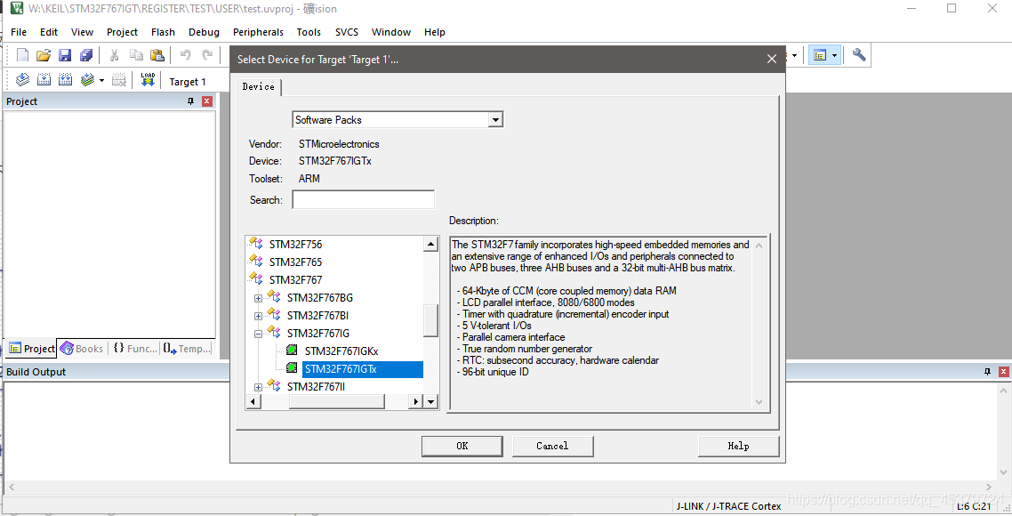1012x516 pixels.
Task: Open the Edit menu
Action: (49, 32)
